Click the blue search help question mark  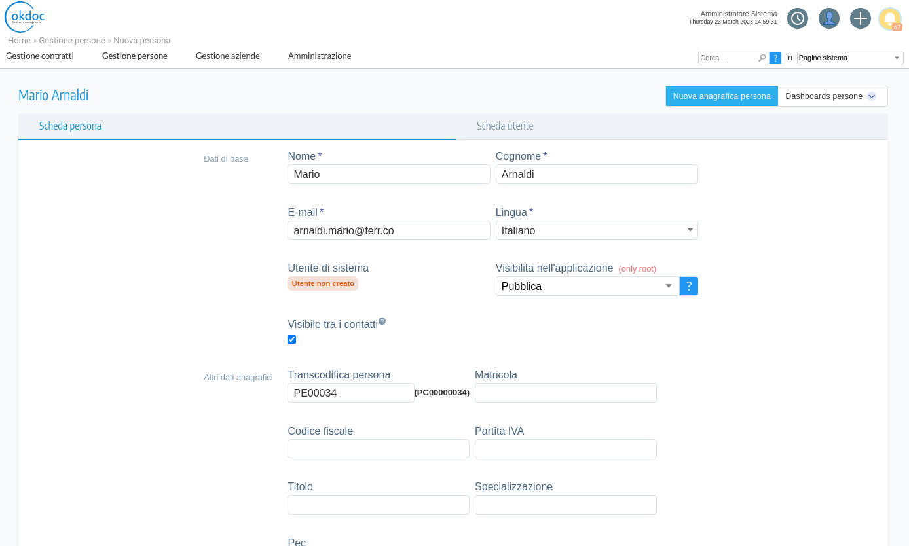775,58
